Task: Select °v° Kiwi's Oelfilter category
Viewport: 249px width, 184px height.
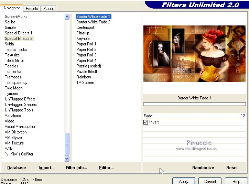Action: click(x=19, y=154)
